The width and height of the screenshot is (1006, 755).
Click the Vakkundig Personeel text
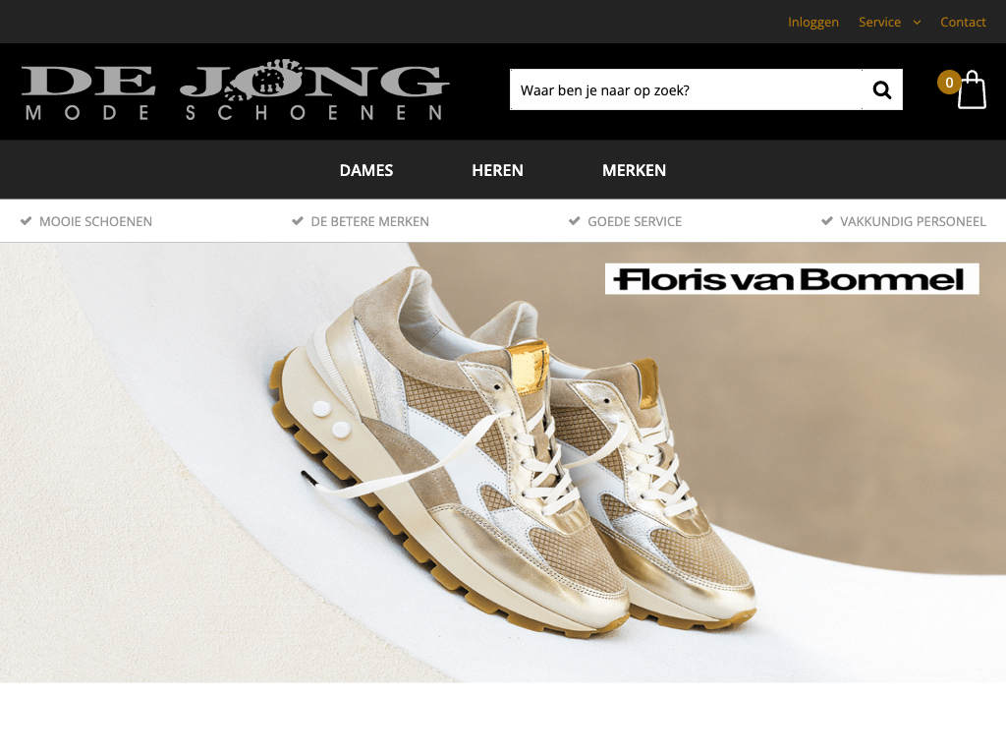coord(913,221)
